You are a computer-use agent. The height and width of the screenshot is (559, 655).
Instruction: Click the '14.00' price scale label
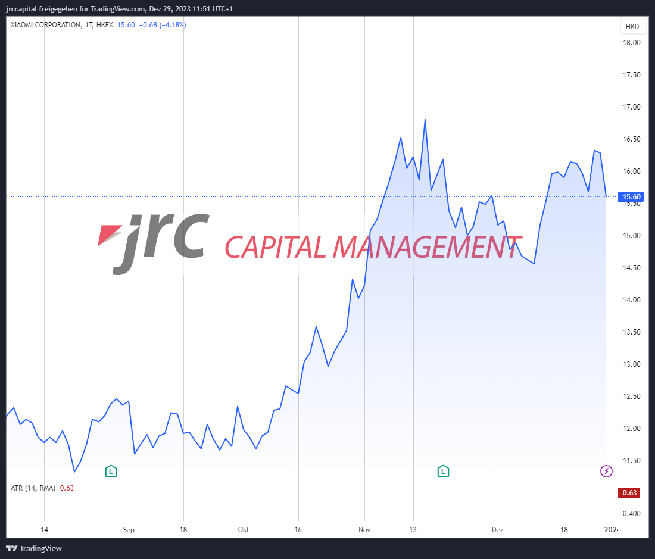click(632, 300)
